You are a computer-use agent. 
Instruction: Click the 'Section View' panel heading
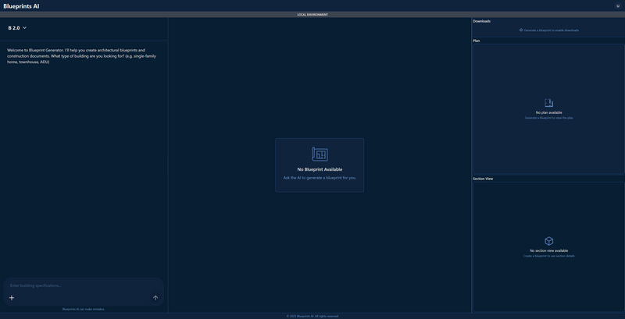tap(483, 179)
